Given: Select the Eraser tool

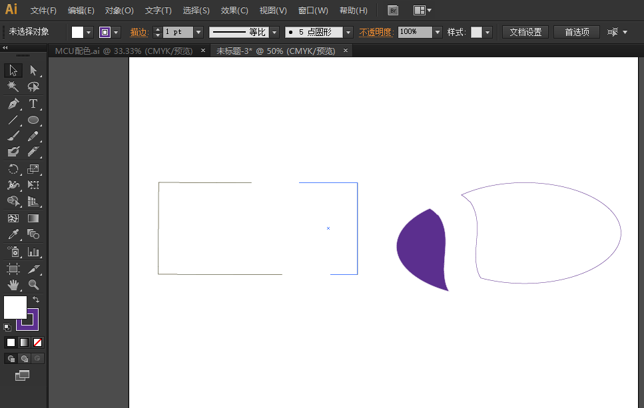Looking at the screenshot, I should 33,152.
